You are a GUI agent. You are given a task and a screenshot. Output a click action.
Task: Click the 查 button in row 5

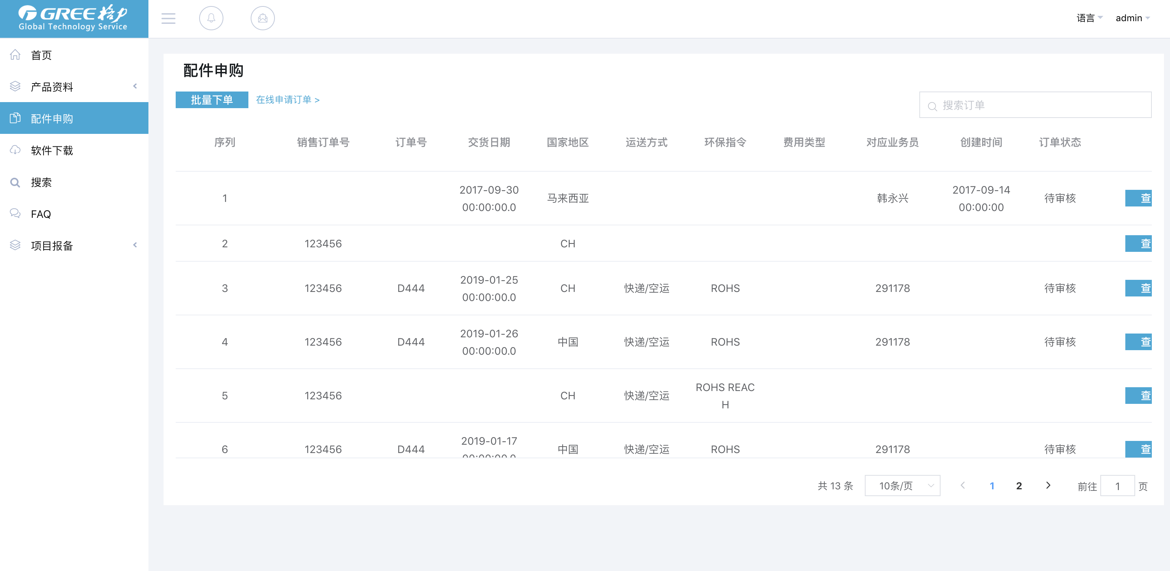[1138, 396]
